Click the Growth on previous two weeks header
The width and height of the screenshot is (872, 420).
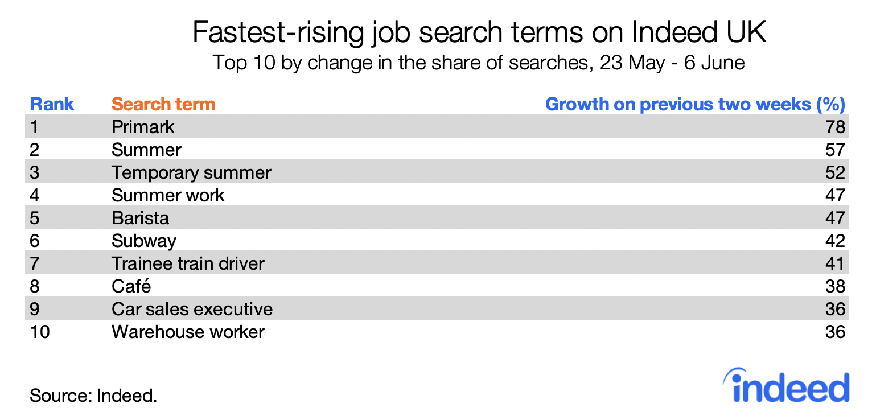coord(695,104)
